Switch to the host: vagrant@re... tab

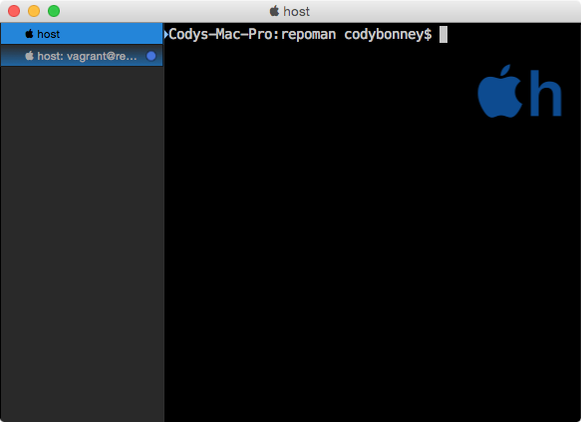(x=82, y=56)
